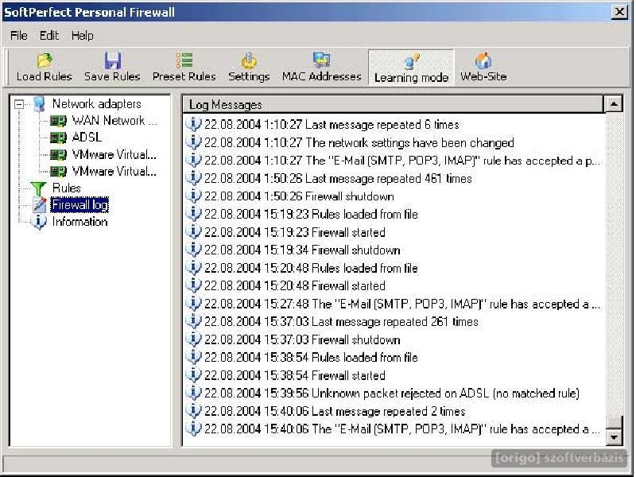Select 15:27:48 E-Mail rule accepted entry

click(x=402, y=304)
